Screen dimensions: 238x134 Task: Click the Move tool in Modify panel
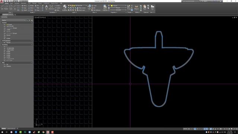pos(24,6)
